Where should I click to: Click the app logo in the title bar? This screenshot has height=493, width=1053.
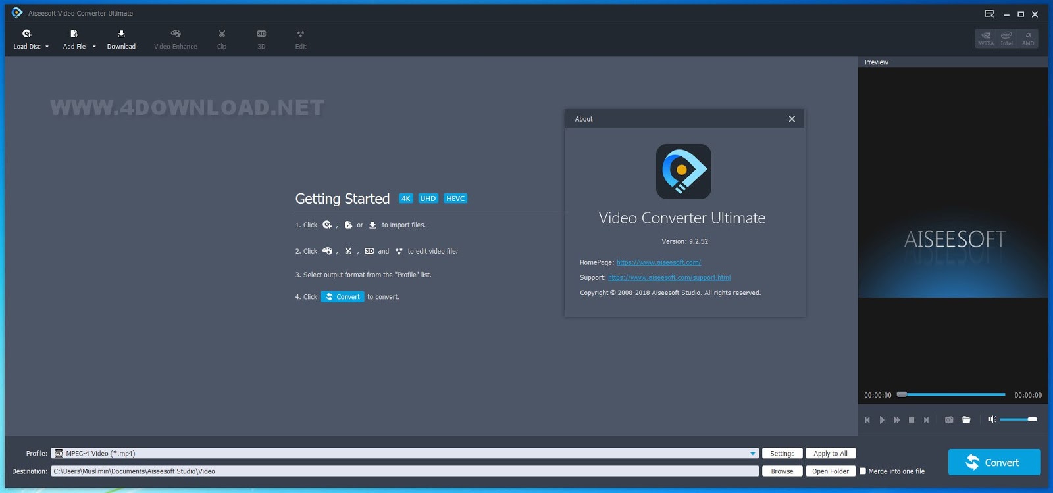(x=17, y=13)
